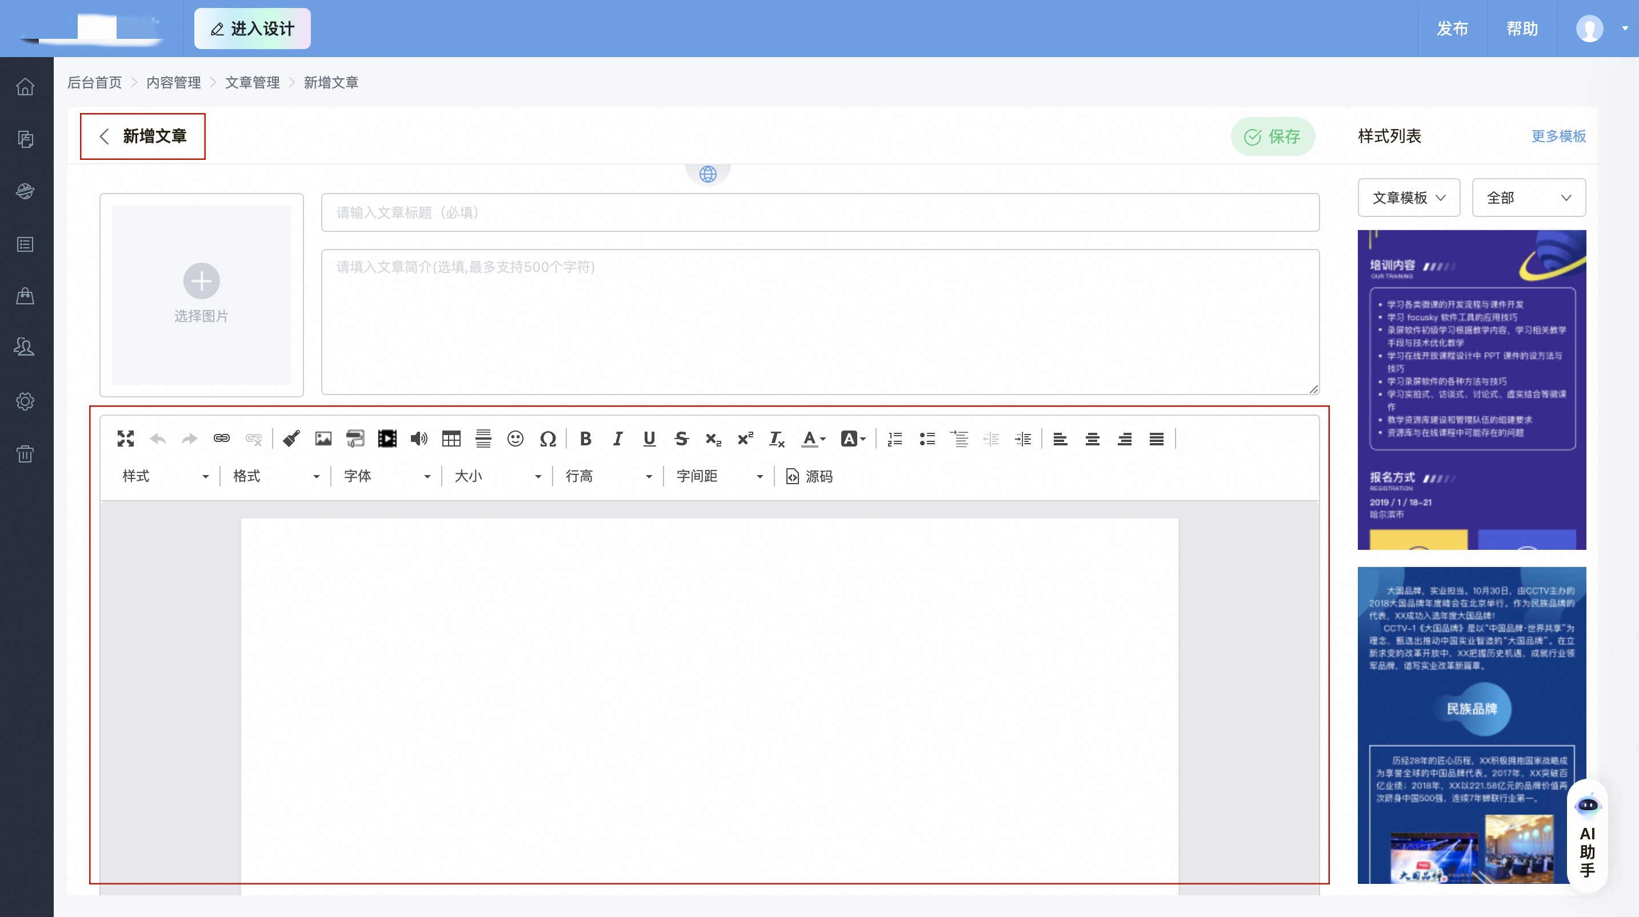Undo the last editor action
The image size is (1639, 917).
157,439
